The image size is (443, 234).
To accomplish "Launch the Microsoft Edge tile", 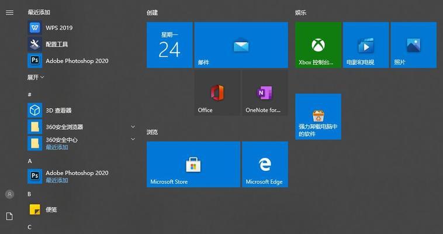I will click(265, 164).
